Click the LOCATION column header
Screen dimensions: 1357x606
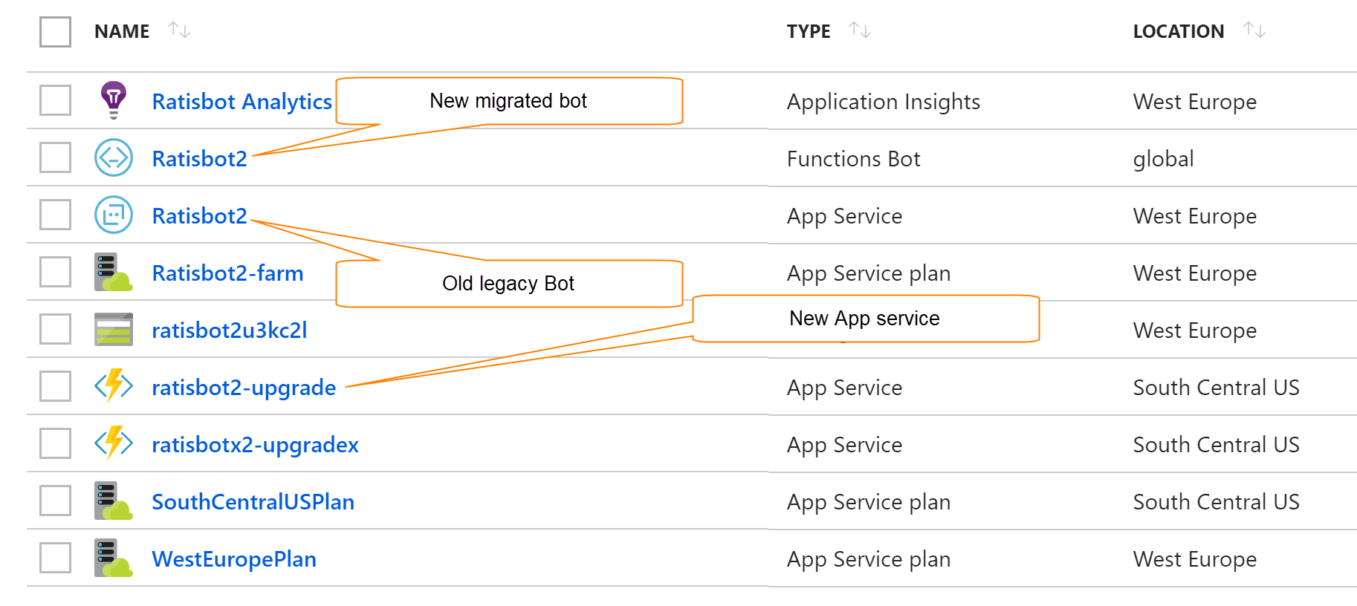1179,31
